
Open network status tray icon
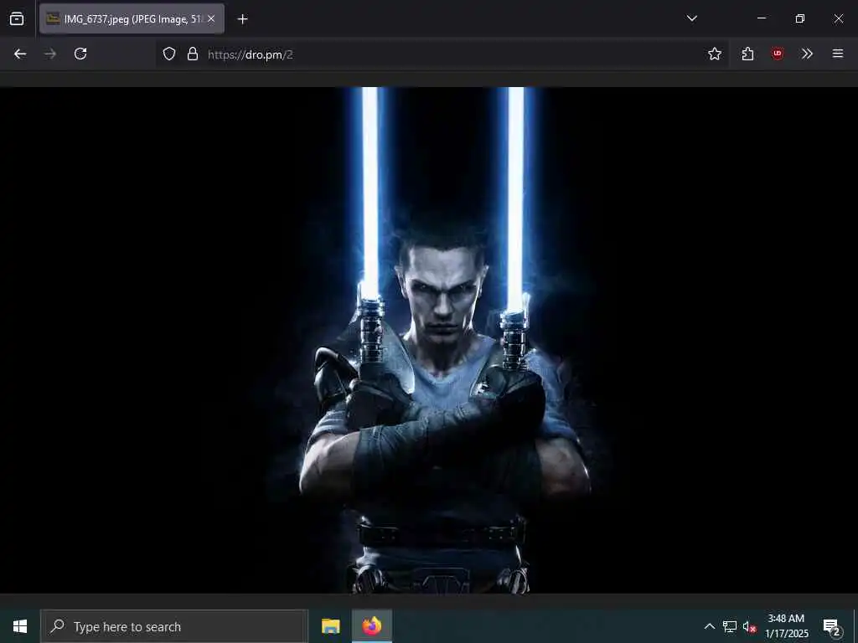pyautogui.click(x=730, y=626)
